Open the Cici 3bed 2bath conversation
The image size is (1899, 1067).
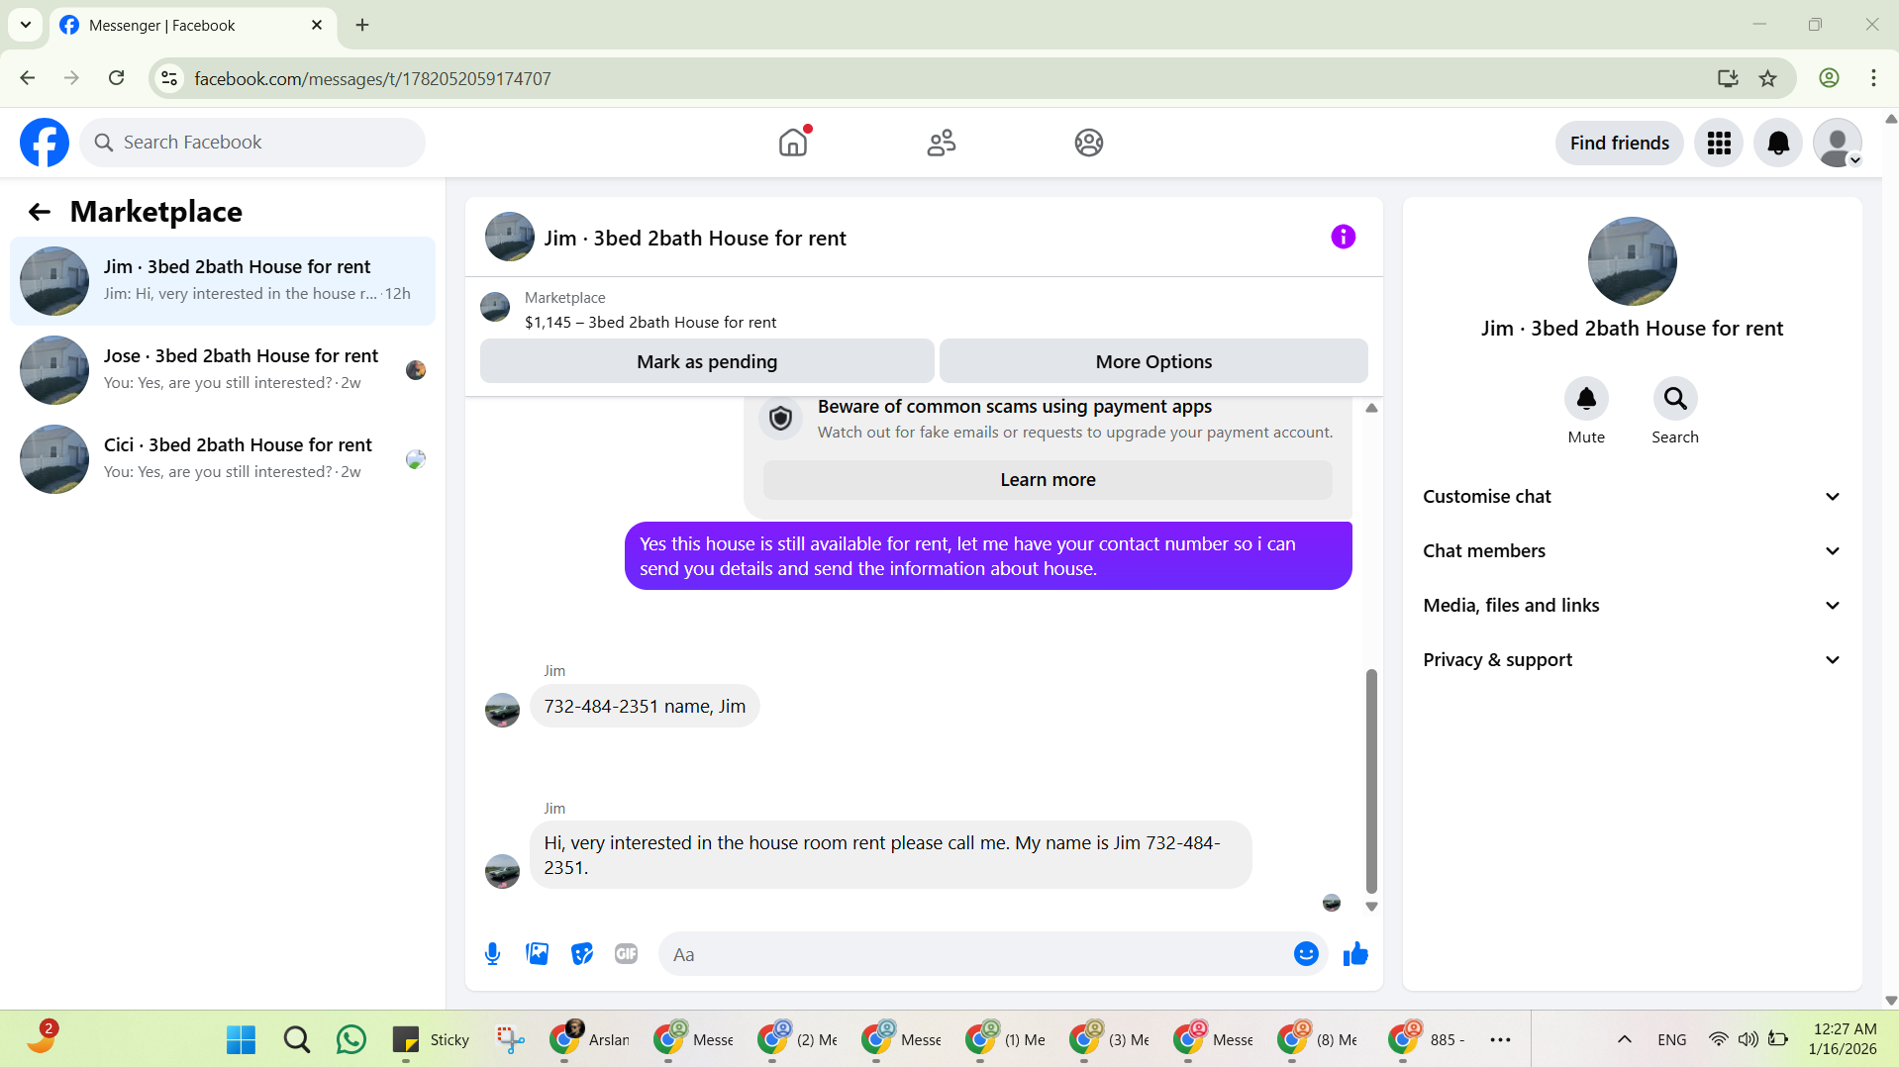[x=223, y=459]
